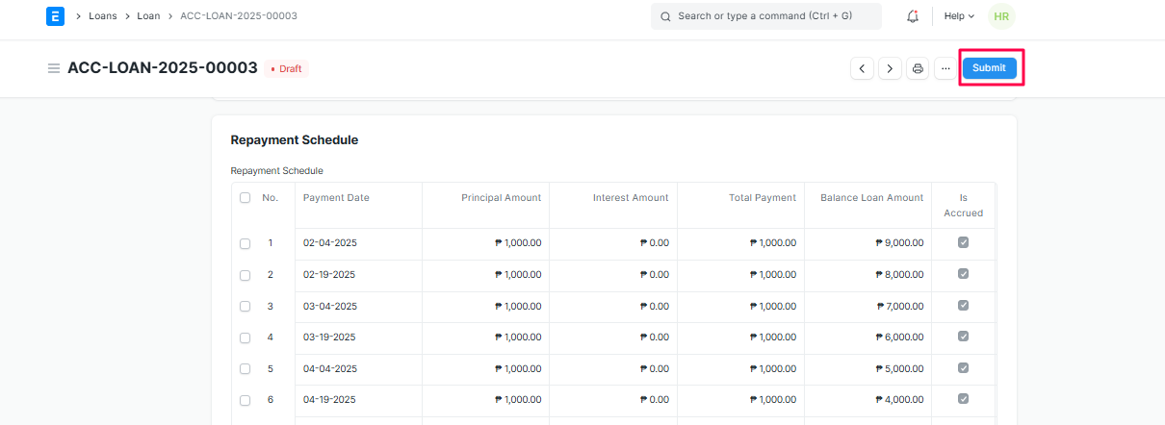Viewport: 1165px width, 425px height.
Task: Toggle the sidebar hamburger menu
Action: click(54, 68)
